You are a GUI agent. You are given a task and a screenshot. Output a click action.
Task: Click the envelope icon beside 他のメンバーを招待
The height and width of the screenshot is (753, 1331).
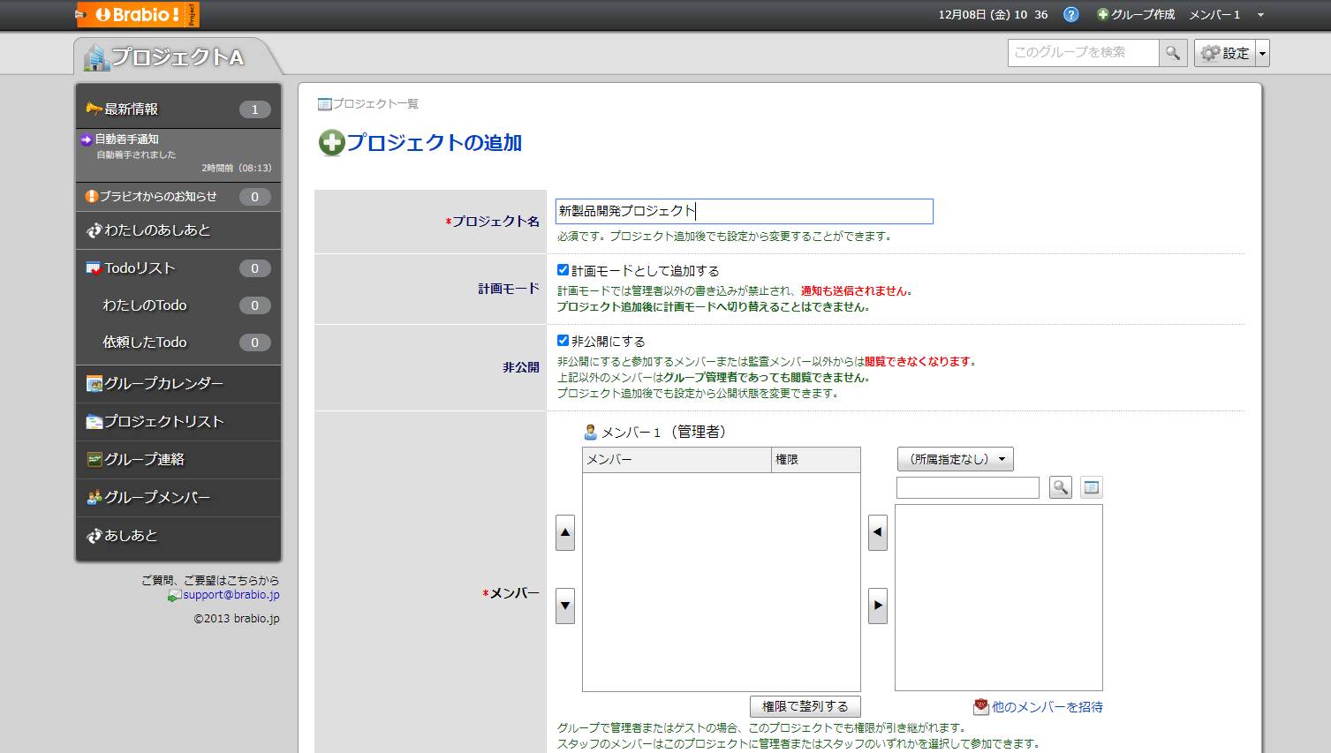(980, 706)
